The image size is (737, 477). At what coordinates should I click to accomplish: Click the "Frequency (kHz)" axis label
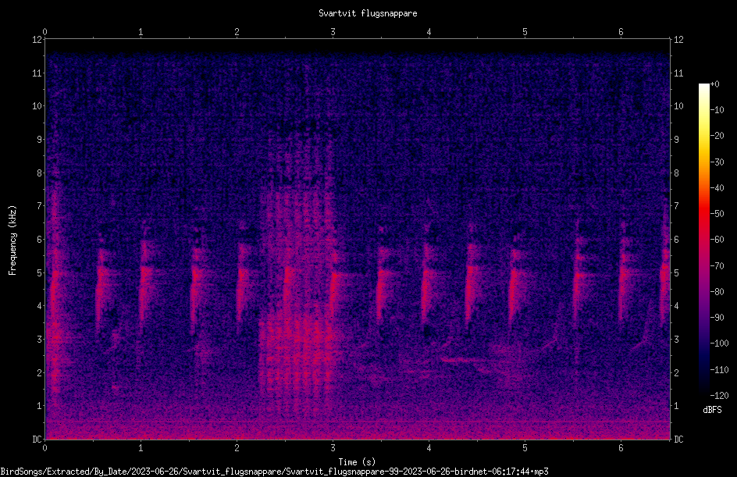tap(12, 240)
